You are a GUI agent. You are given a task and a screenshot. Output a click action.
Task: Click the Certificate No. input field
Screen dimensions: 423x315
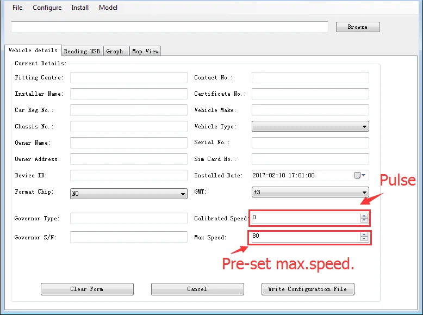click(x=310, y=94)
